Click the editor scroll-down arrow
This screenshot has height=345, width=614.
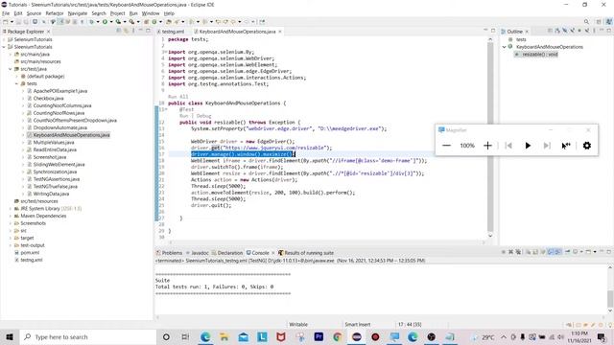[490, 236]
